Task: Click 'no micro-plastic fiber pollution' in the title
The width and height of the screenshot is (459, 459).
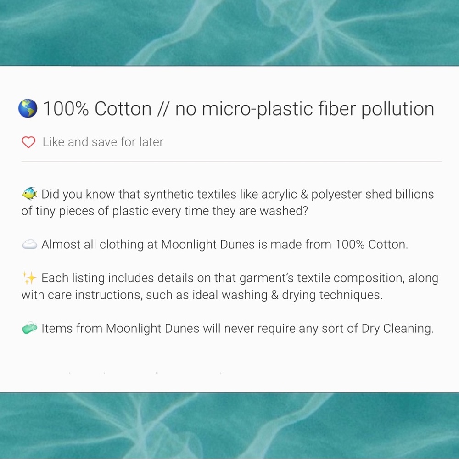Action: click(304, 109)
